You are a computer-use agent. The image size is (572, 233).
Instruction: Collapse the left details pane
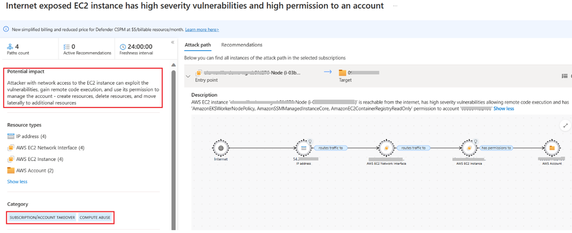tap(173, 42)
